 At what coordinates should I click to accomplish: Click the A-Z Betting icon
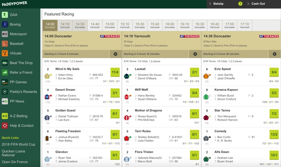[5, 116]
